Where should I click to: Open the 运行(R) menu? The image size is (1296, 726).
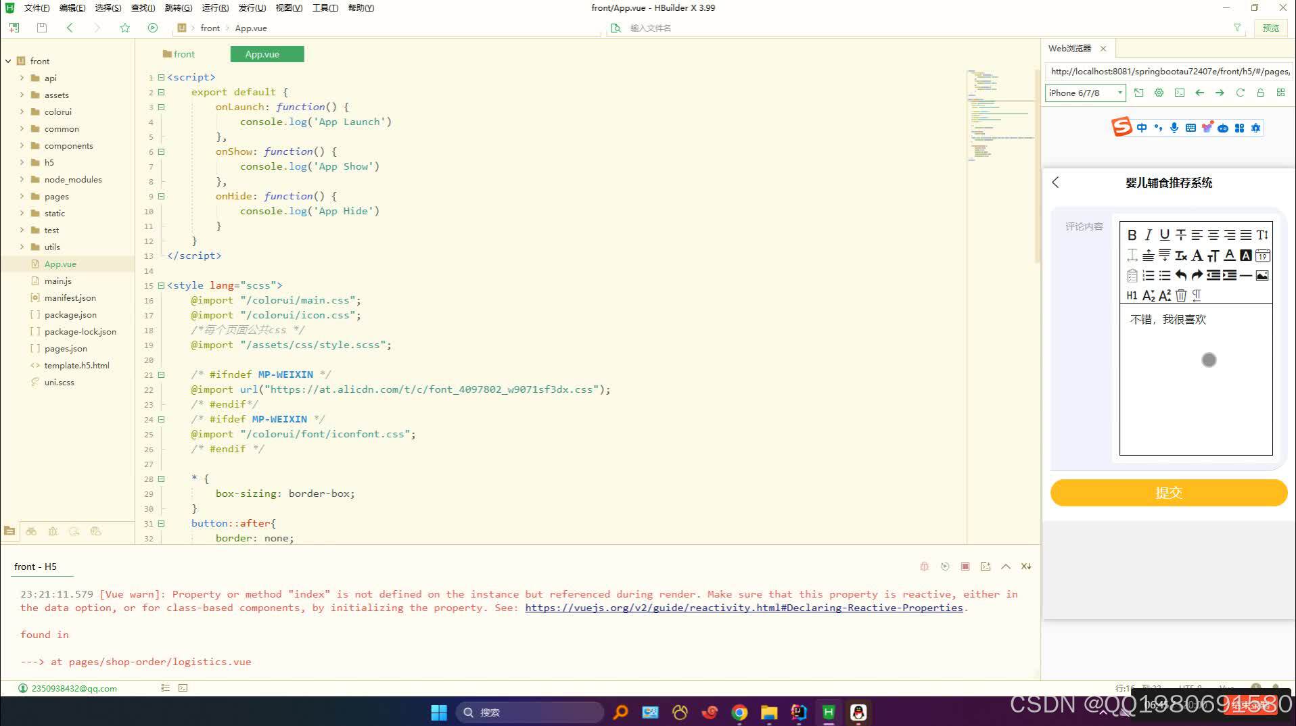pyautogui.click(x=215, y=8)
